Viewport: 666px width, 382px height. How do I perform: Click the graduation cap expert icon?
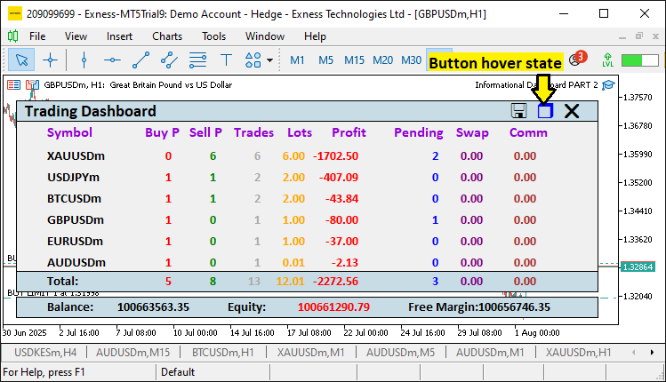(608, 85)
